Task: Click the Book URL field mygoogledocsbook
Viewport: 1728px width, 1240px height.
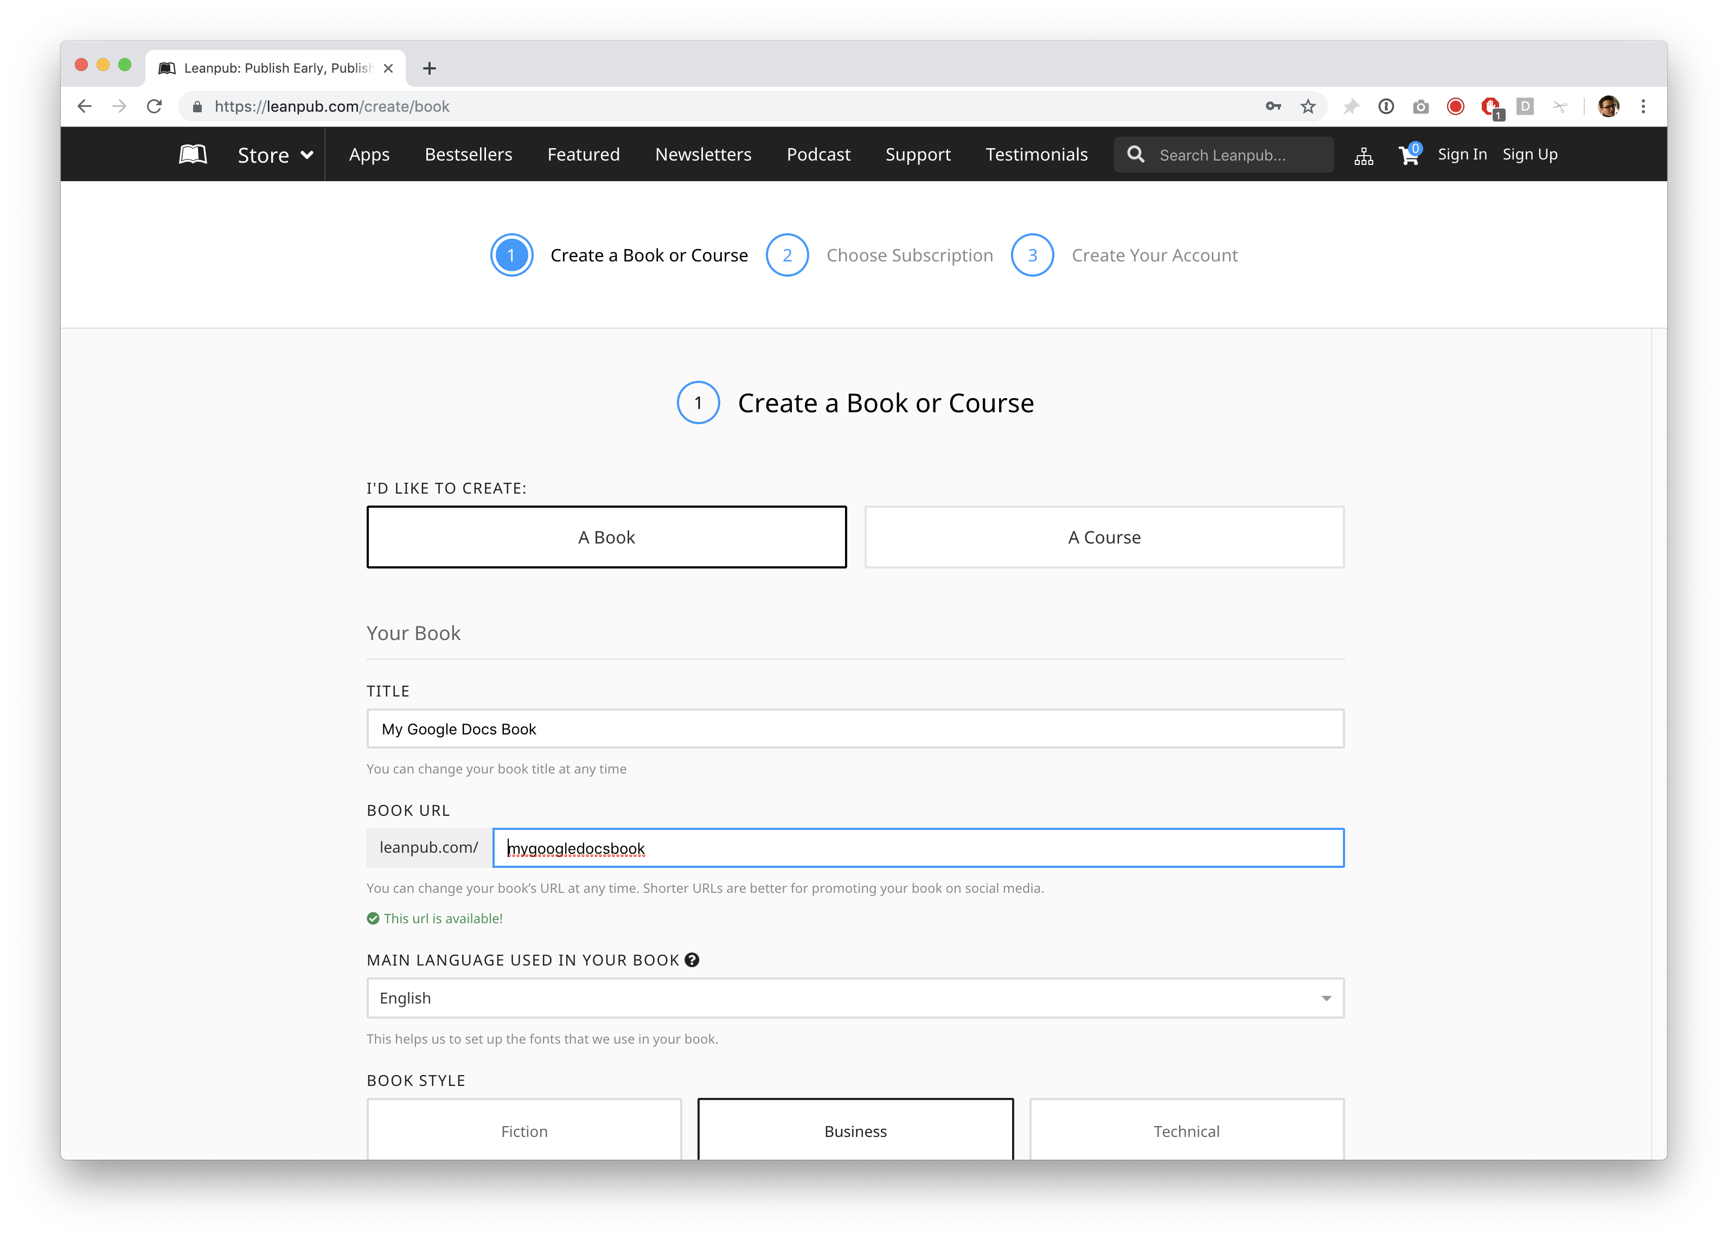Action: click(x=918, y=848)
